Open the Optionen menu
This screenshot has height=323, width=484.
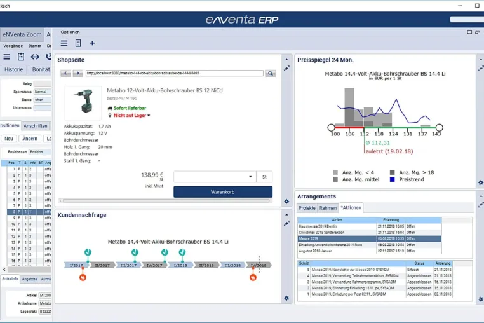click(x=70, y=32)
